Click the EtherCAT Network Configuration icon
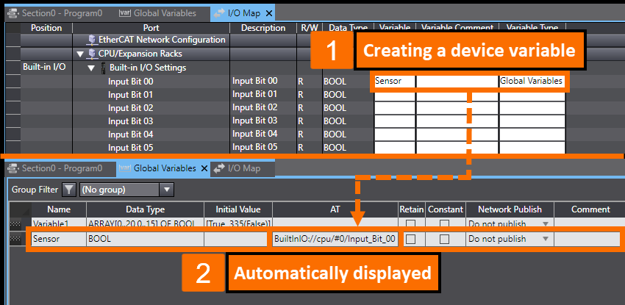The width and height of the screenshot is (625, 305). [92, 40]
